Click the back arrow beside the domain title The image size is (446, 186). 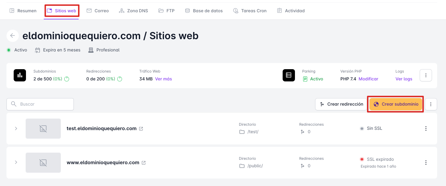[x=13, y=36]
